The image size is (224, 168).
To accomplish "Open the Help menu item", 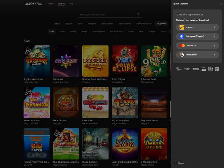I will (71, 4).
